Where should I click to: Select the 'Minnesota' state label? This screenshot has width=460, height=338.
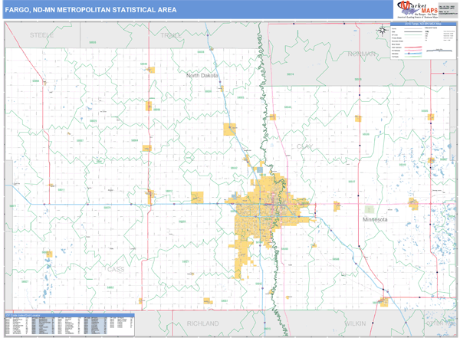coord(375,218)
